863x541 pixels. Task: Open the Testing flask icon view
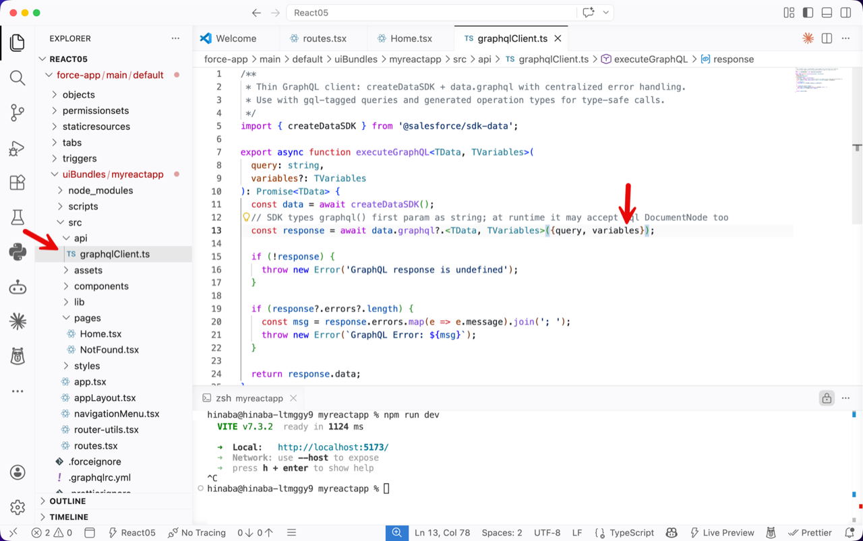coord(18,217)
